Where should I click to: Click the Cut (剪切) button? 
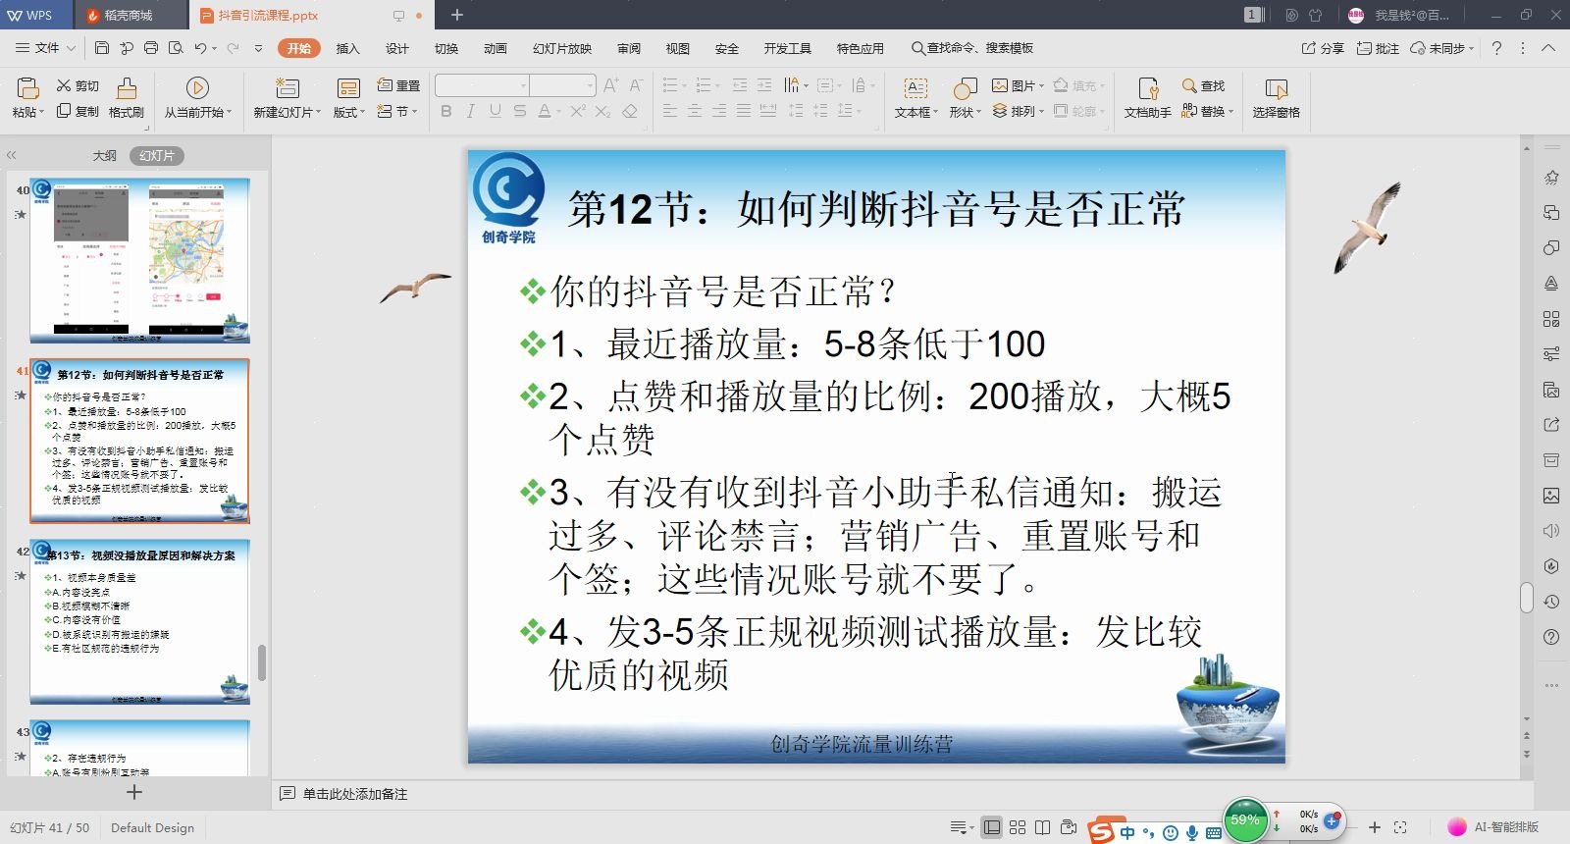[78, 85]
